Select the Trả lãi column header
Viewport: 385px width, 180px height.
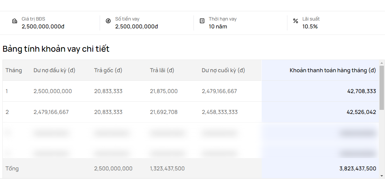[162, 70]
